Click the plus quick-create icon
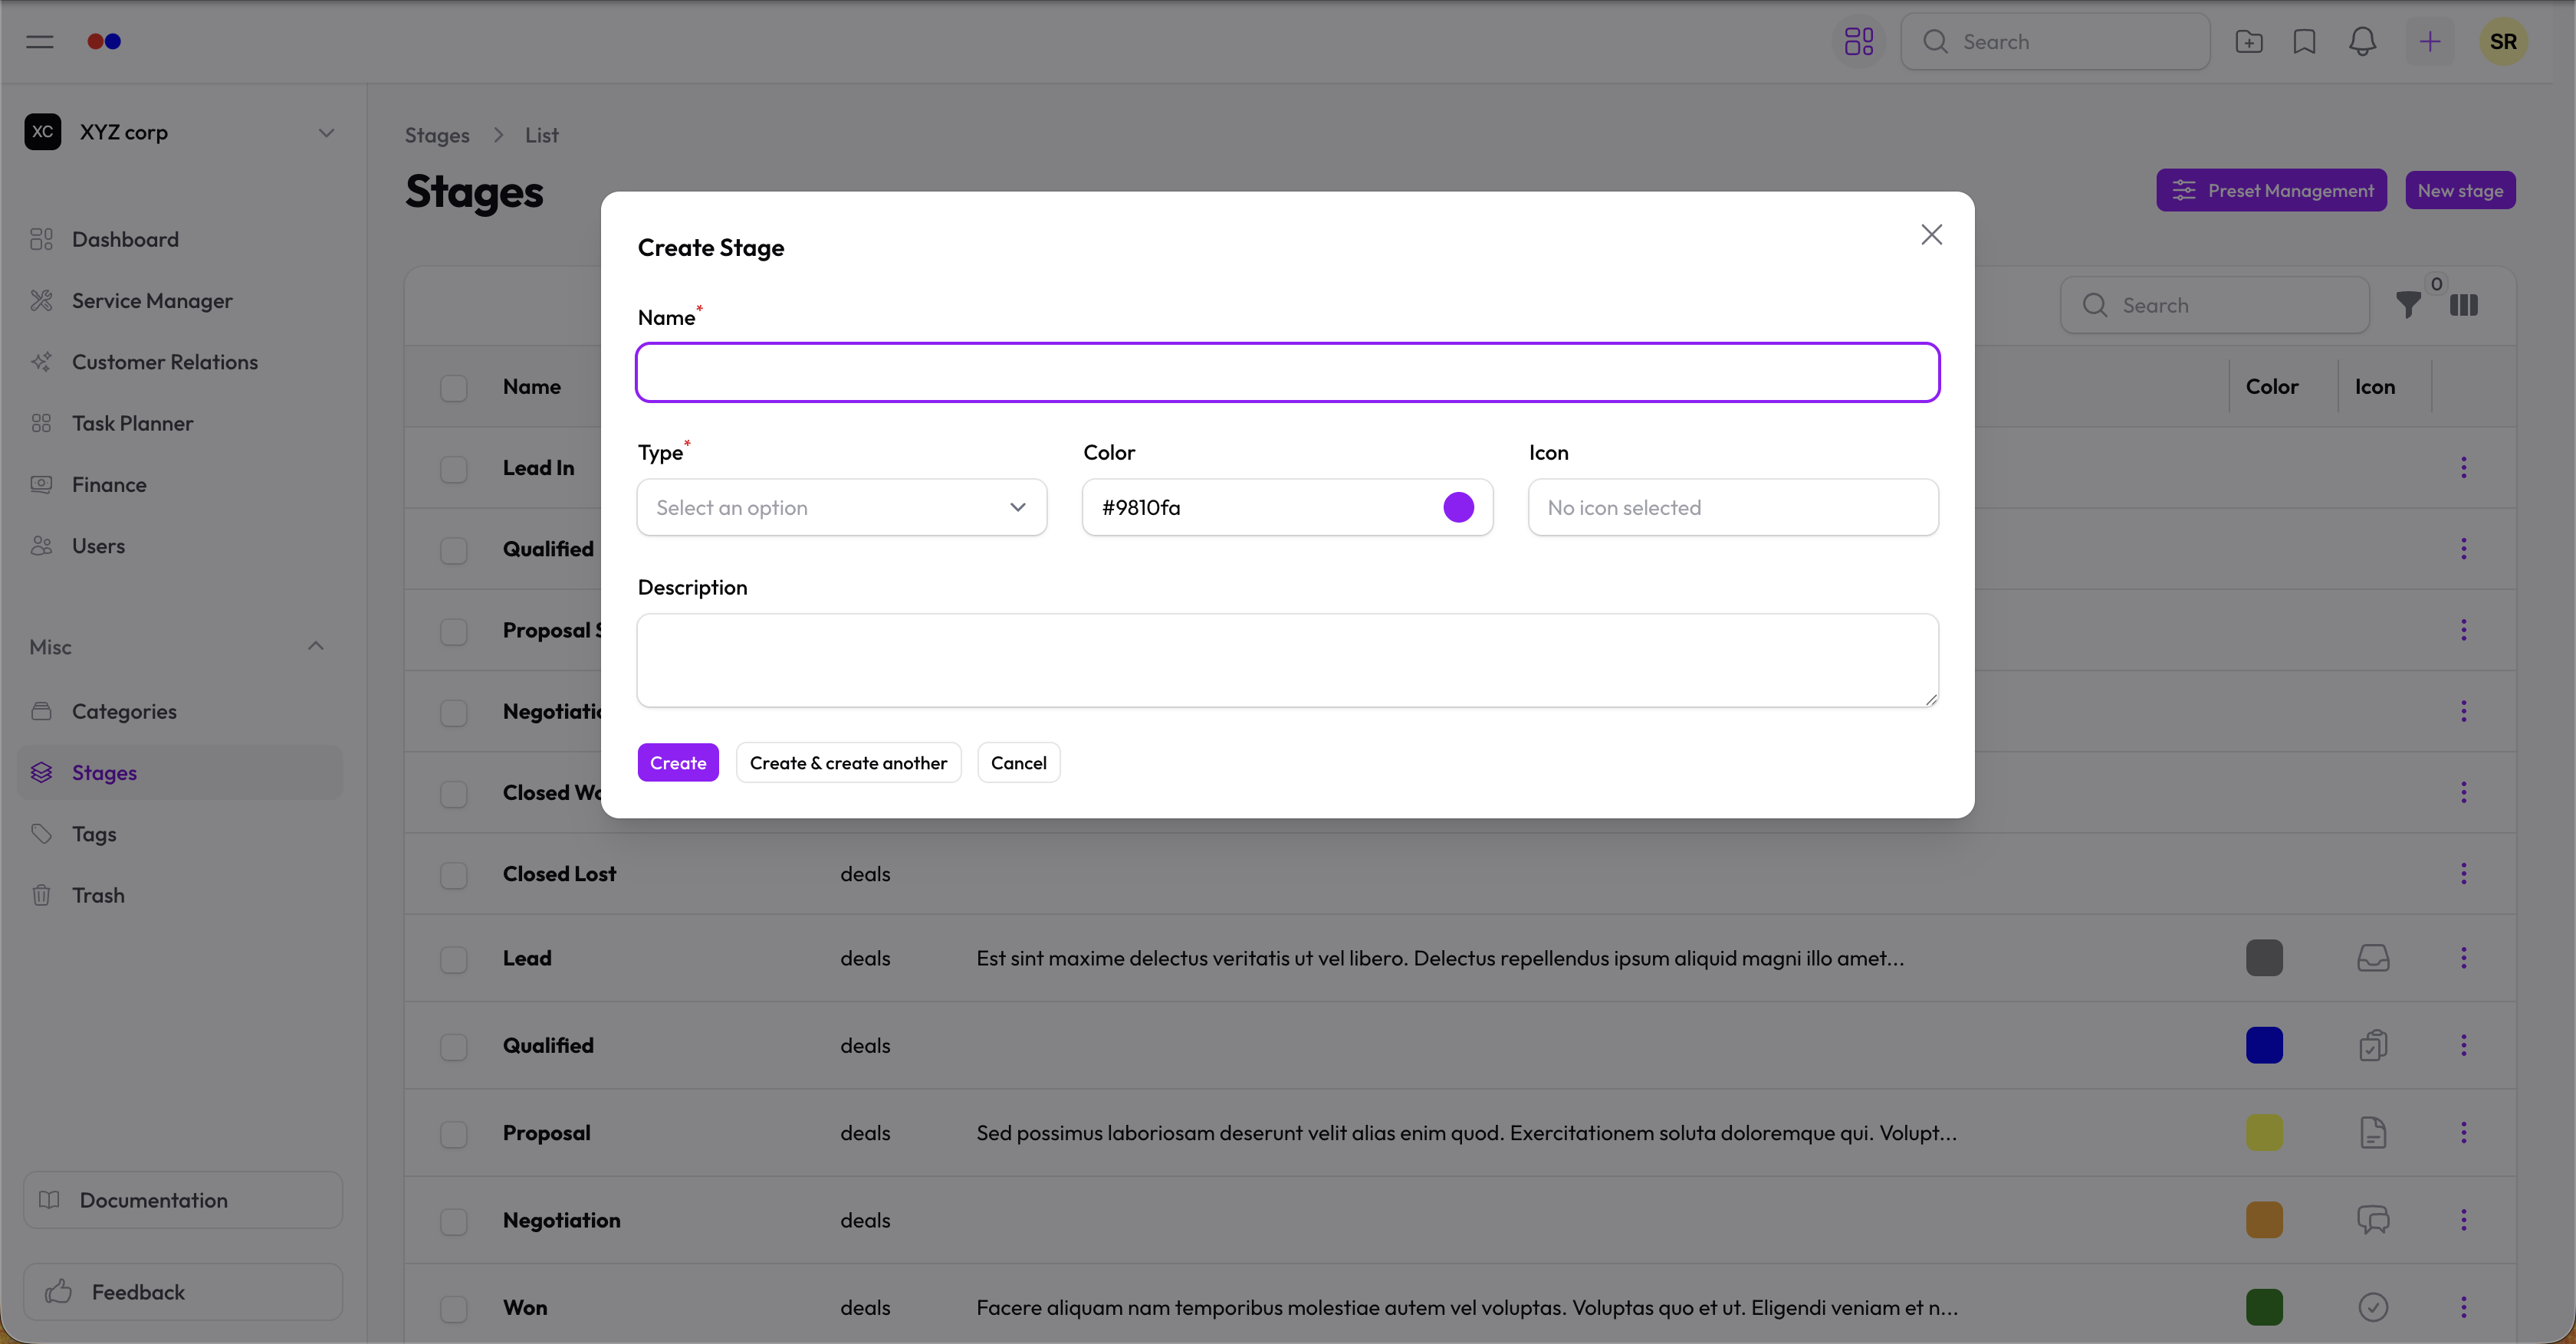Viewport: 2576px width, 1344px height. 2430,41
